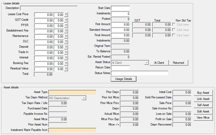Open the Tax Depn Method dropdown
The height and width of the screenshot is (135, 216).
[84, 98]
